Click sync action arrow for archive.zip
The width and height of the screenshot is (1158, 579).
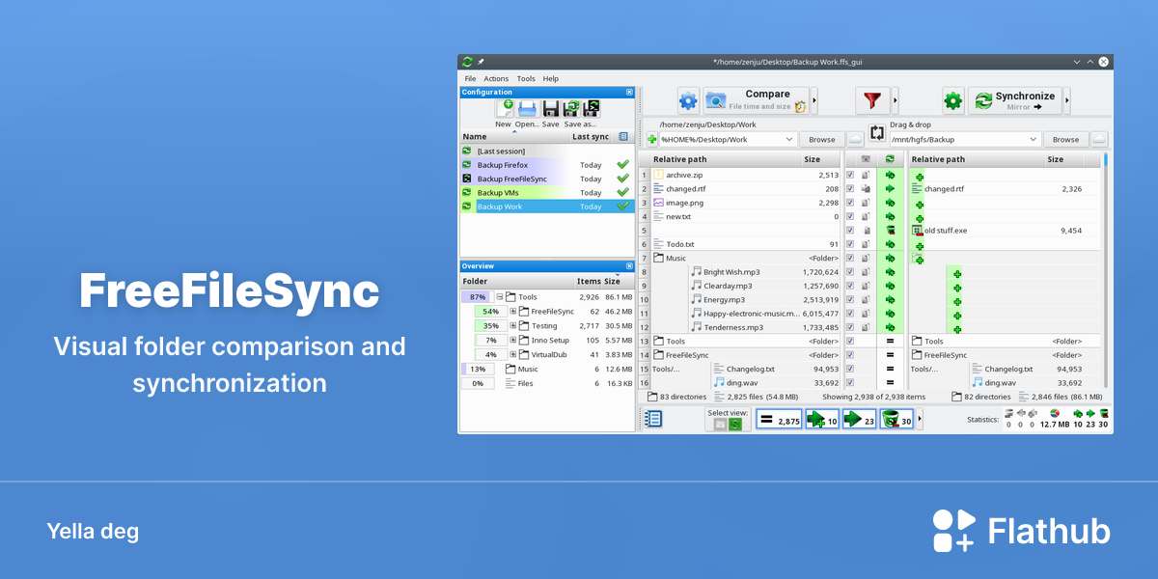[x=891, y=176]
